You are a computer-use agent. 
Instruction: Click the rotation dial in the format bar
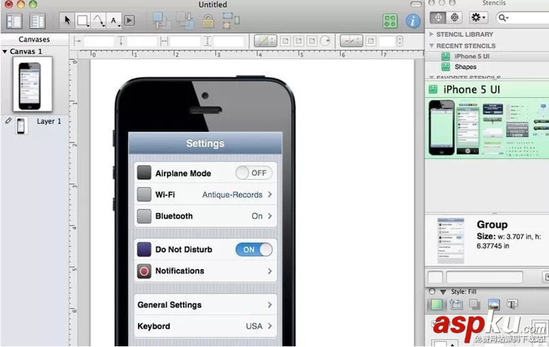pos(325,41)
